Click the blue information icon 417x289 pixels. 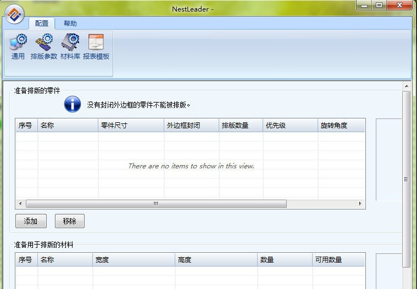pos(73,104)
